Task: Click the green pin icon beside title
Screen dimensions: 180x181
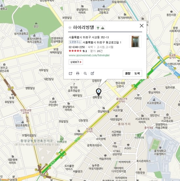Action: coord(98,28)
